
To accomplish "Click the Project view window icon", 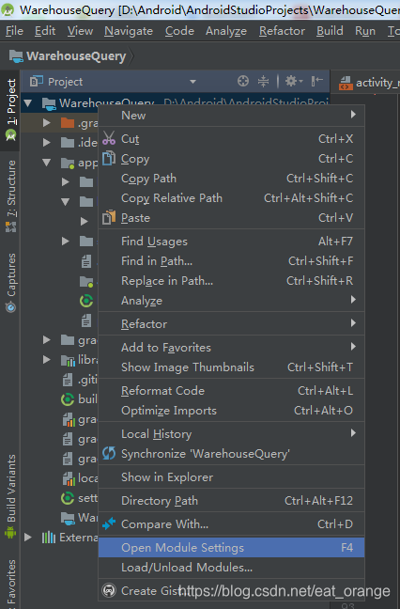I will click(x=37, y=81).
